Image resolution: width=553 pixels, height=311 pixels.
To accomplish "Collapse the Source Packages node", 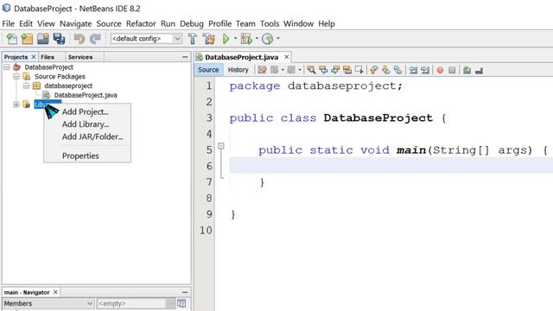I will [16, 76].
